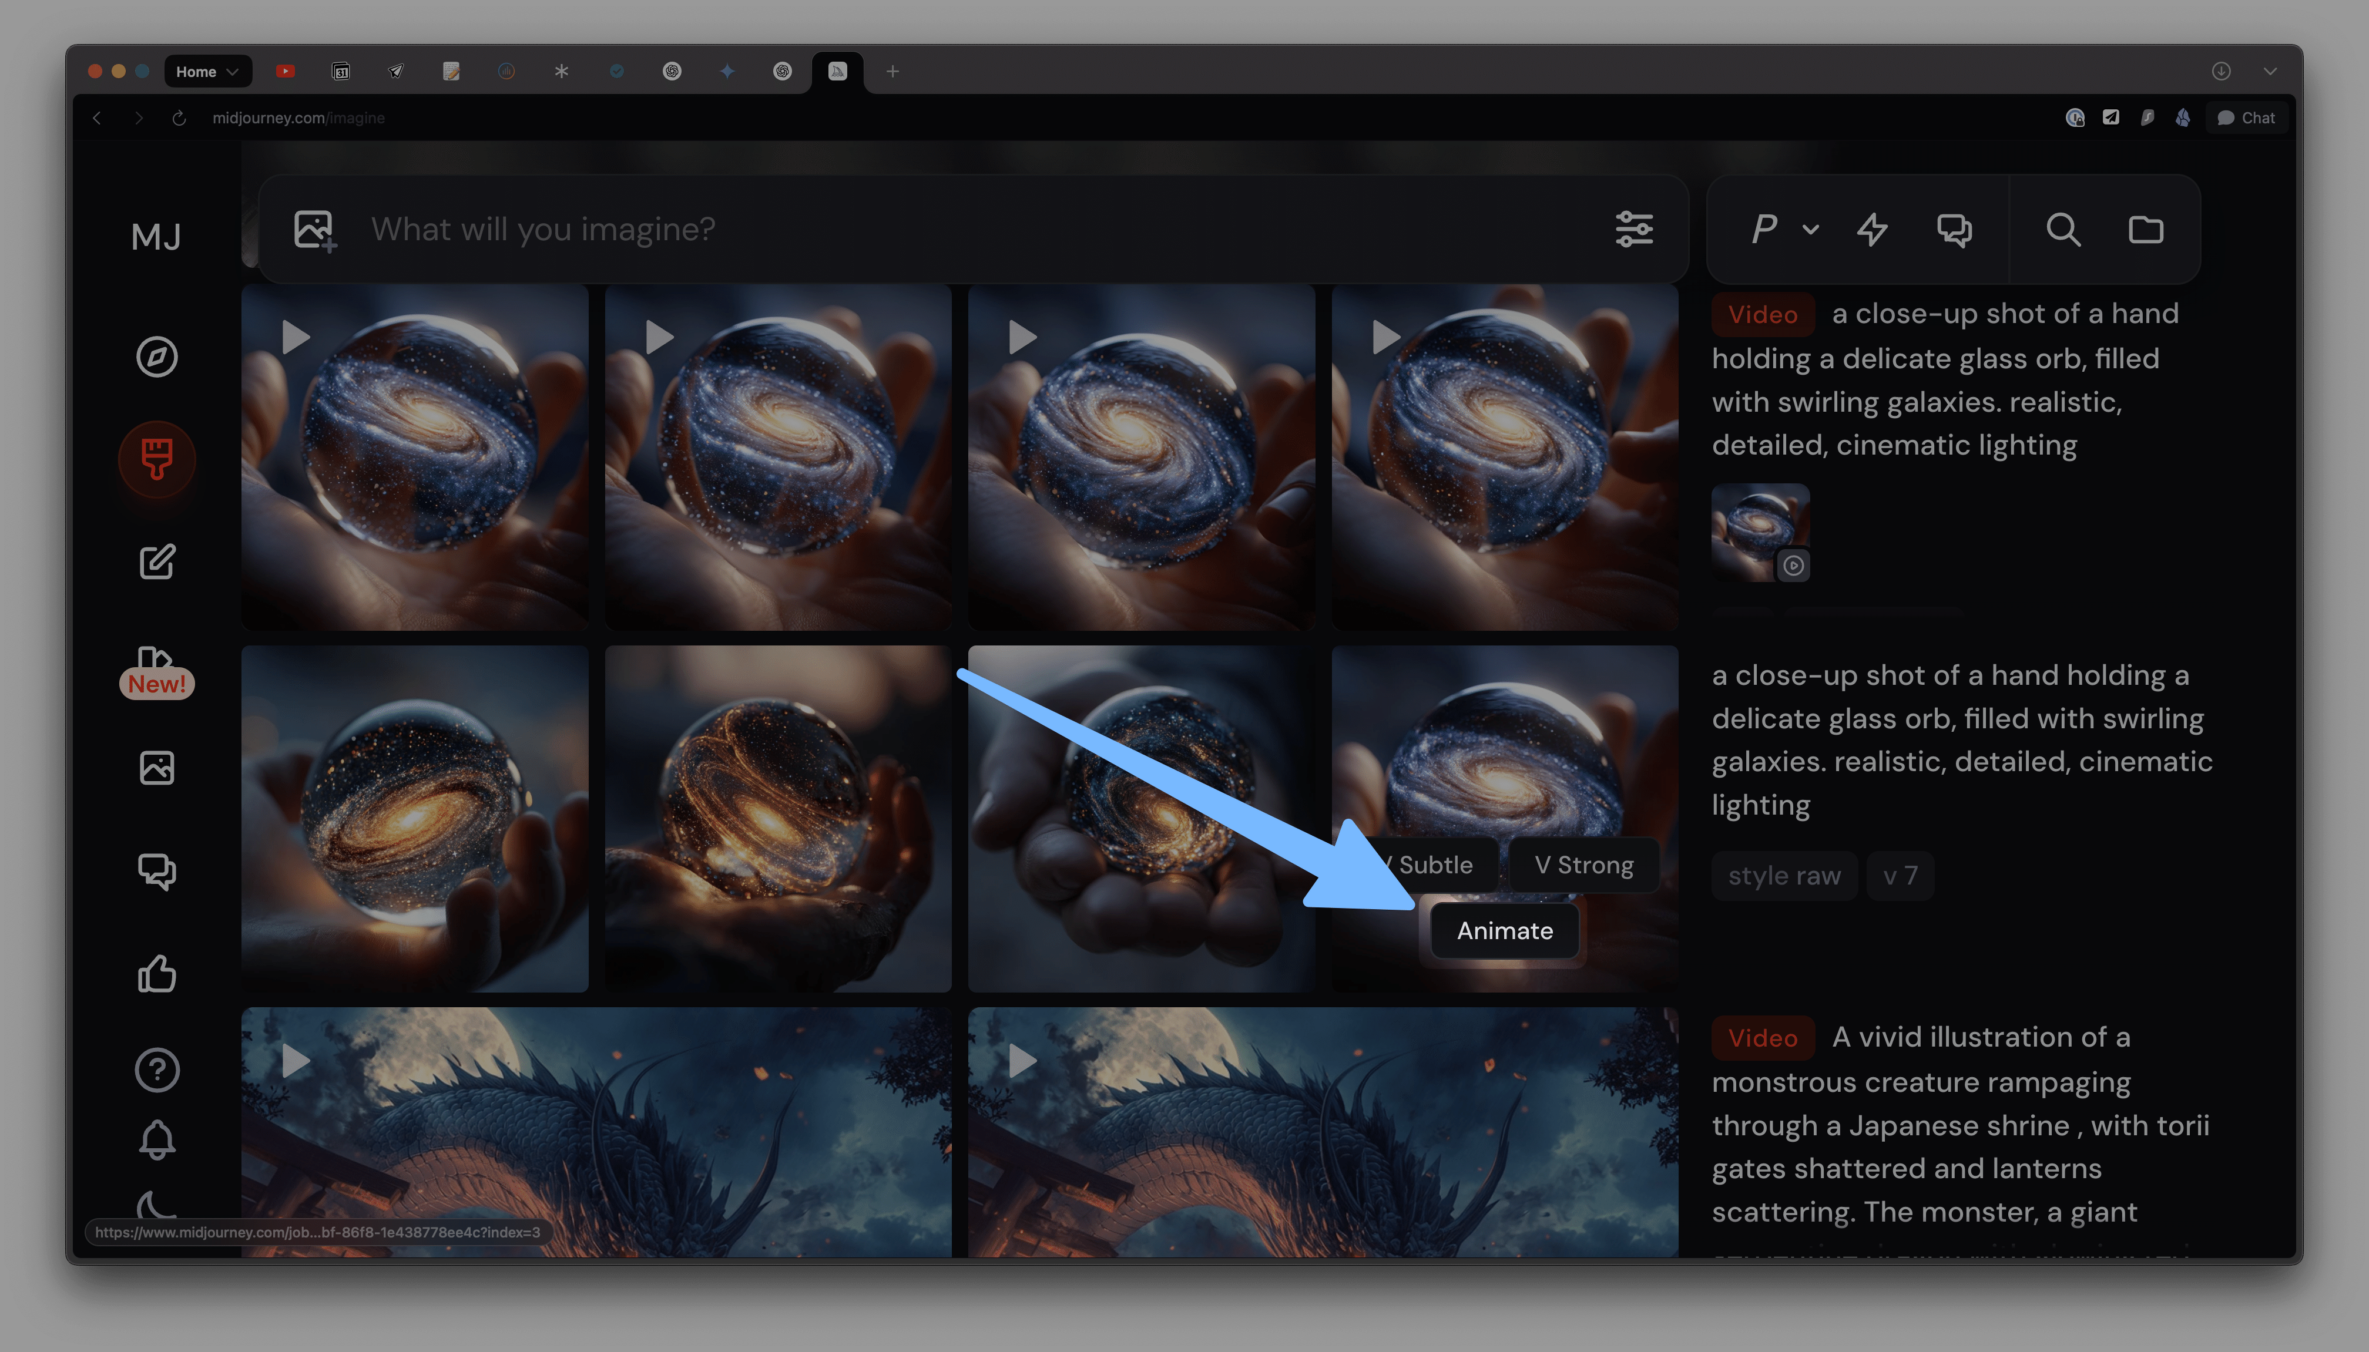The width and height of the screenshot is (2369, 1352).
Task: Toggle the prompt settings sliders icon
Action: 1633,230
